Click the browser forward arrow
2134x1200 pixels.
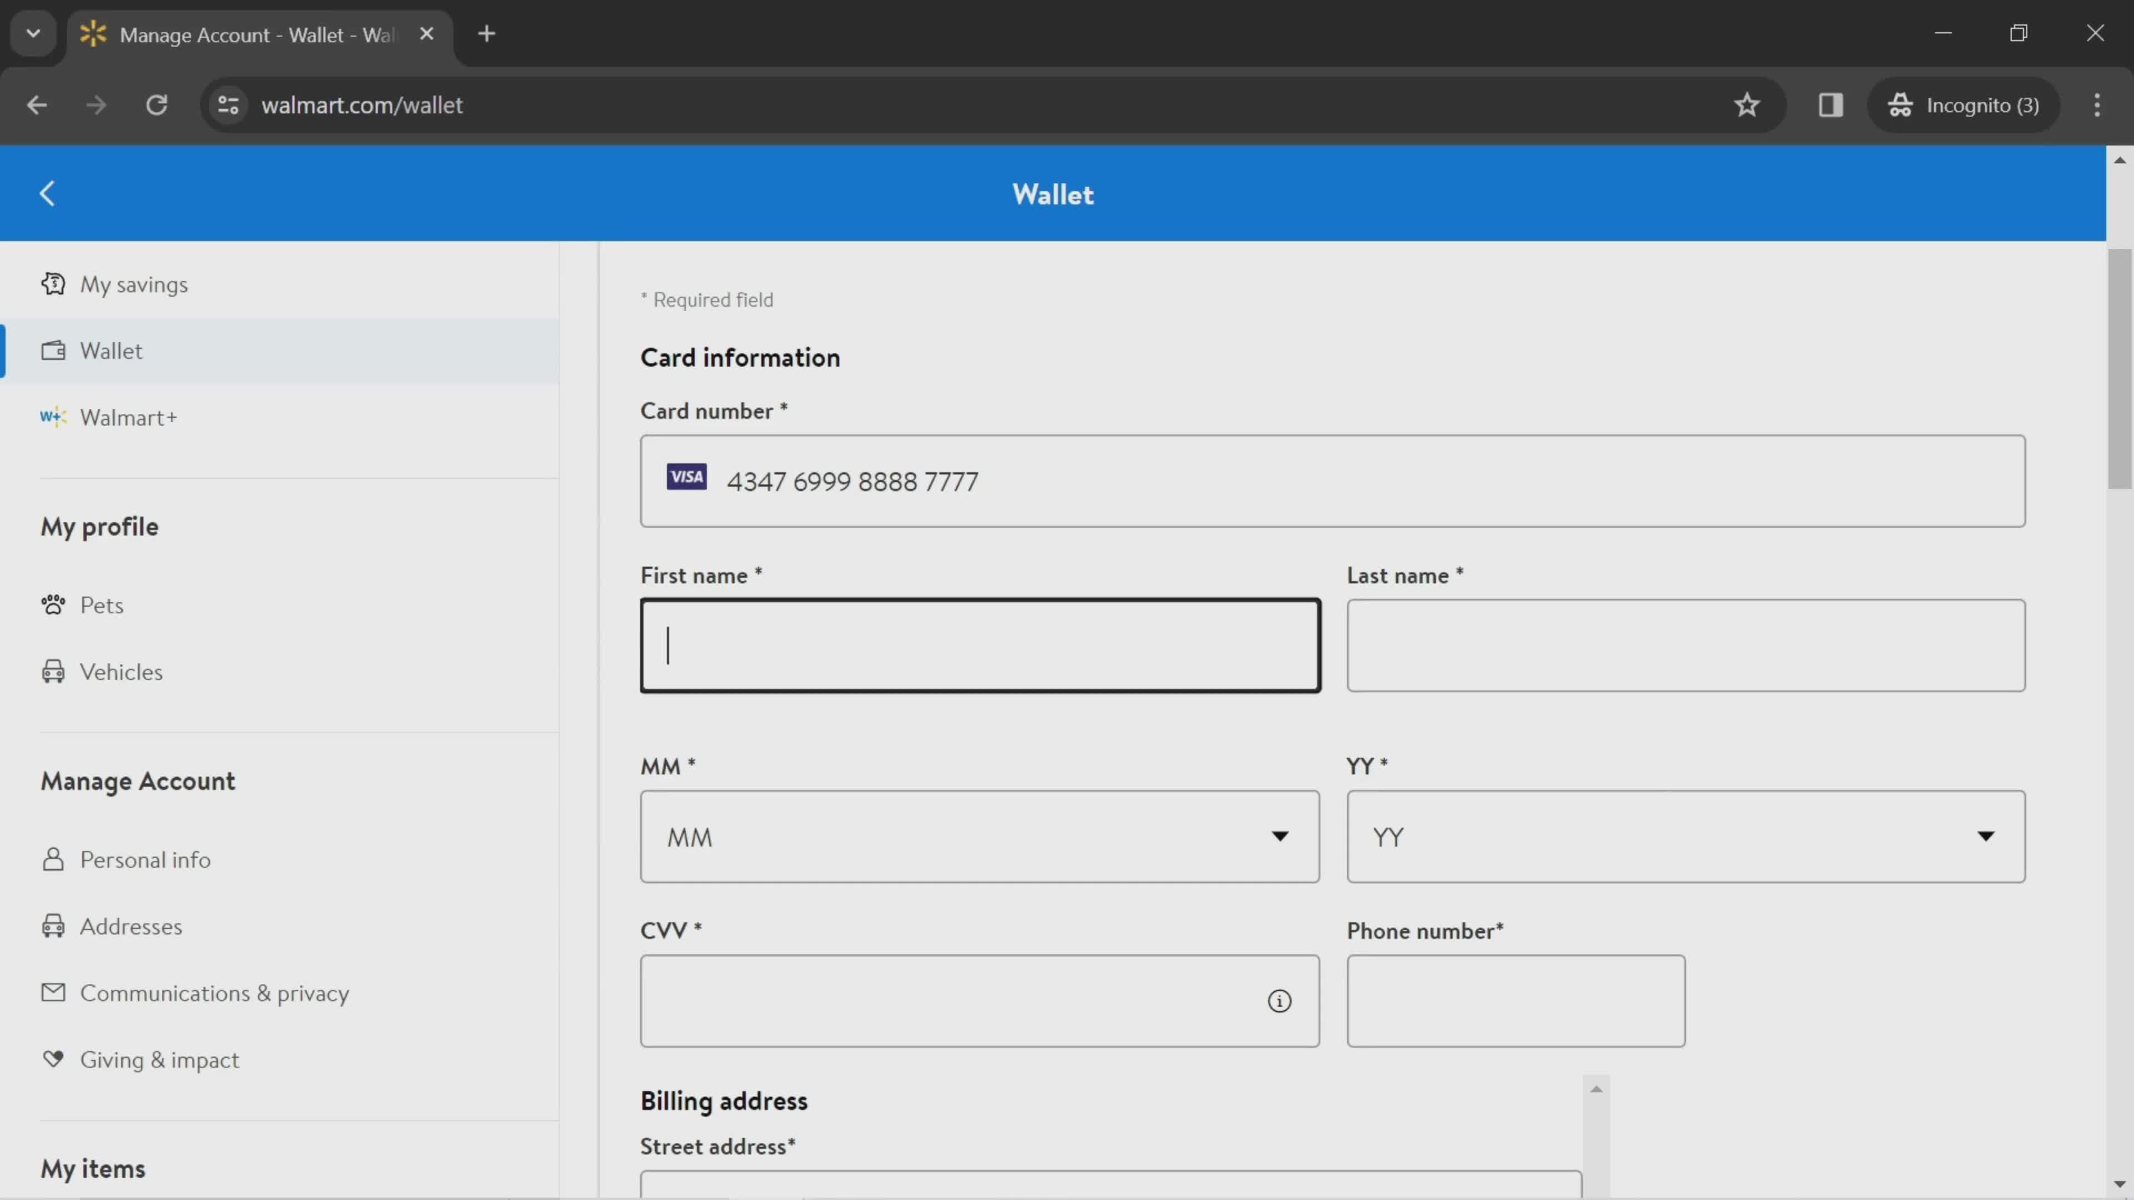(96, 105)
